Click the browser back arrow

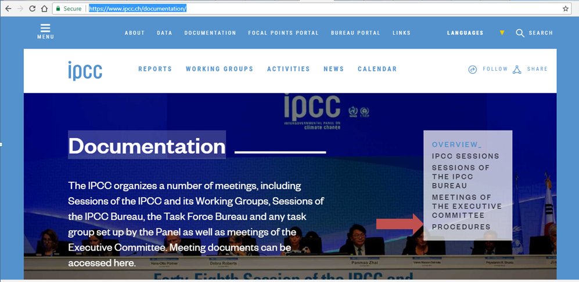tap(8, 9)
